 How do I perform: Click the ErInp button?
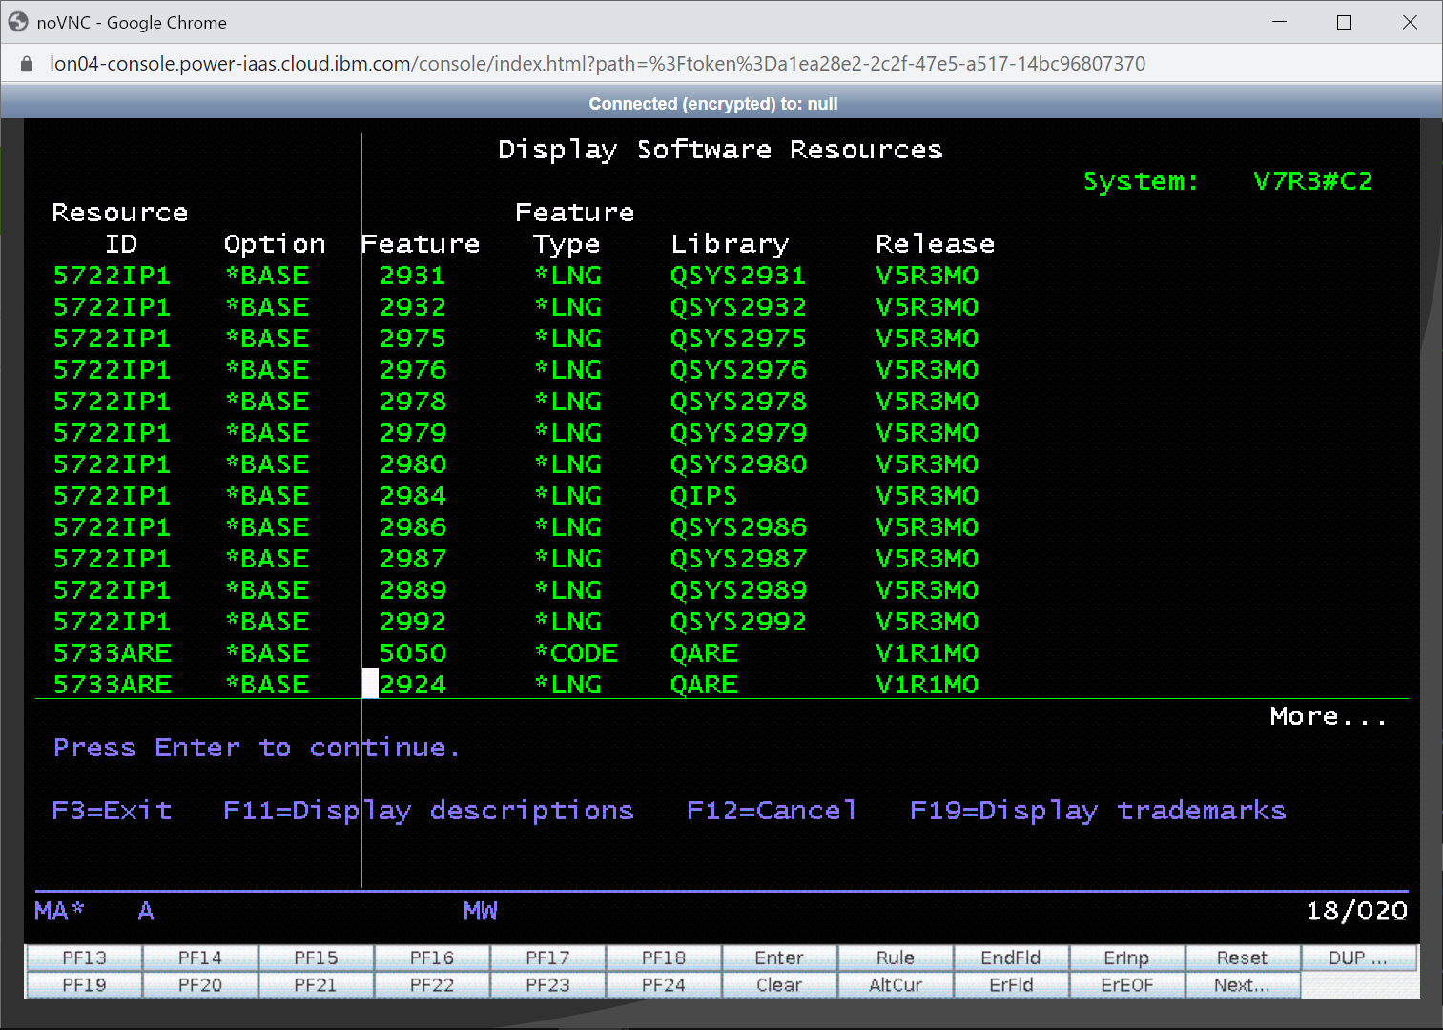point(1127,958)
